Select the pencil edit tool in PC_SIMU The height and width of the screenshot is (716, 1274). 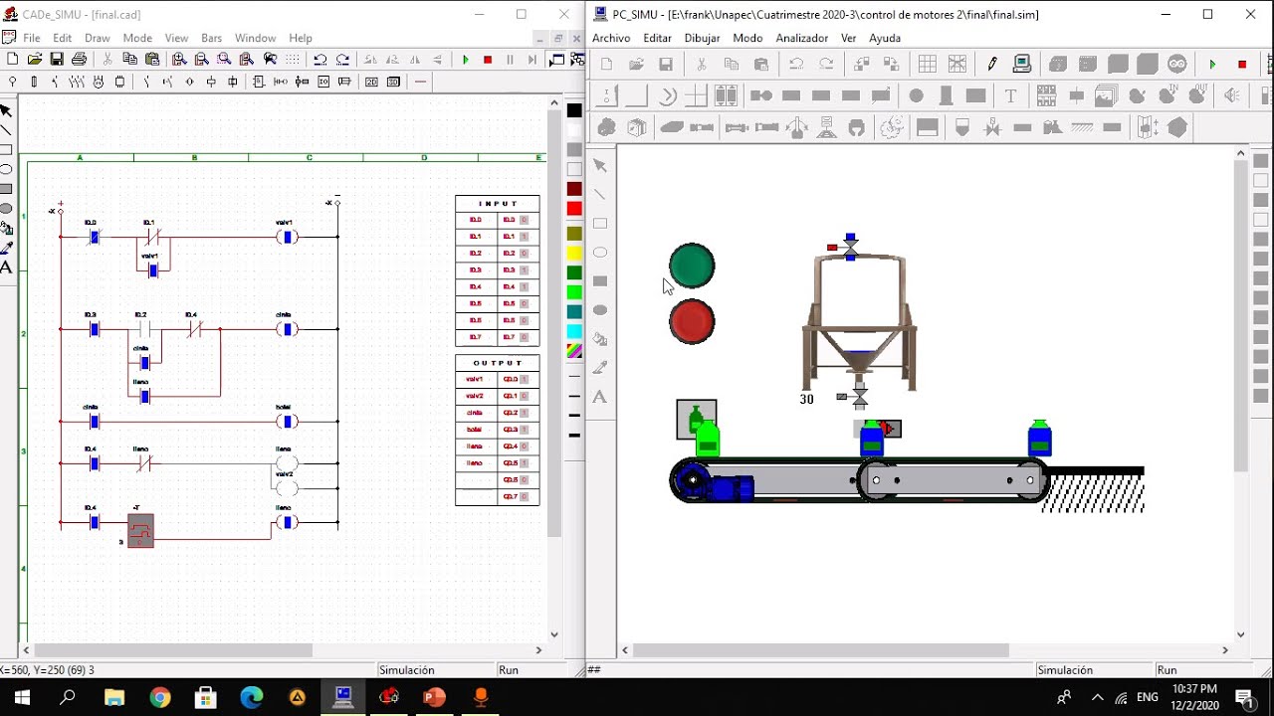click(x=992, y=65)
